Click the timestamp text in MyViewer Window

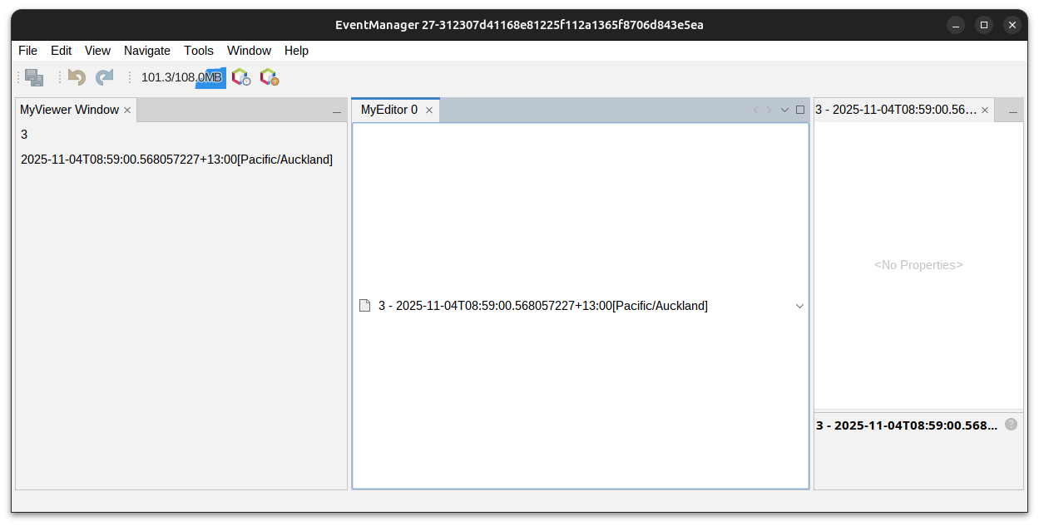click(176, 160)
